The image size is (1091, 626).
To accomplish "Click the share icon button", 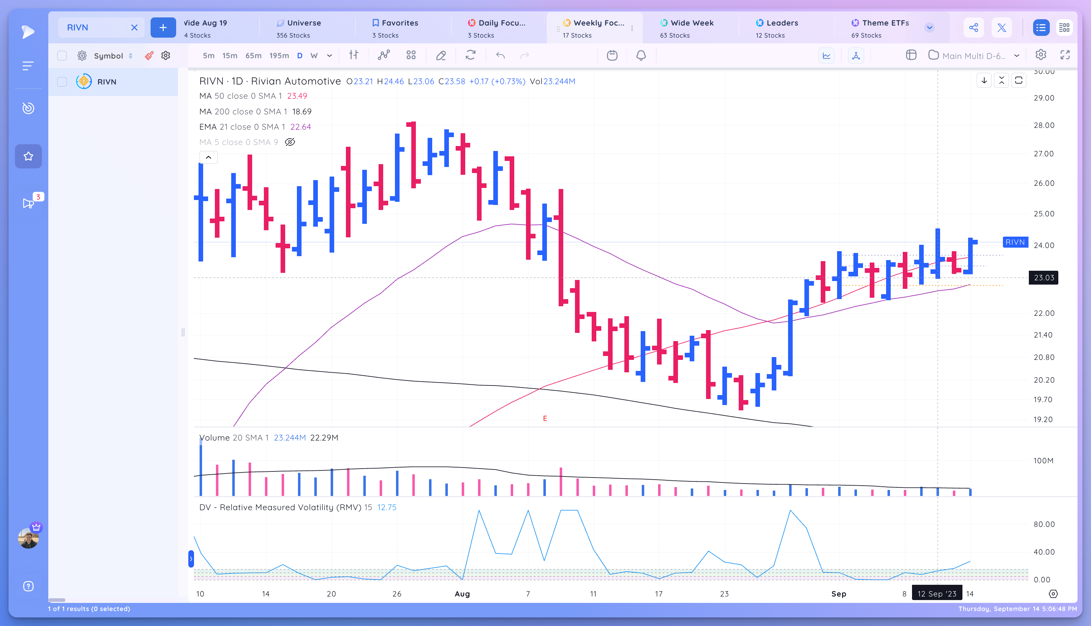I will pos(974,27).
